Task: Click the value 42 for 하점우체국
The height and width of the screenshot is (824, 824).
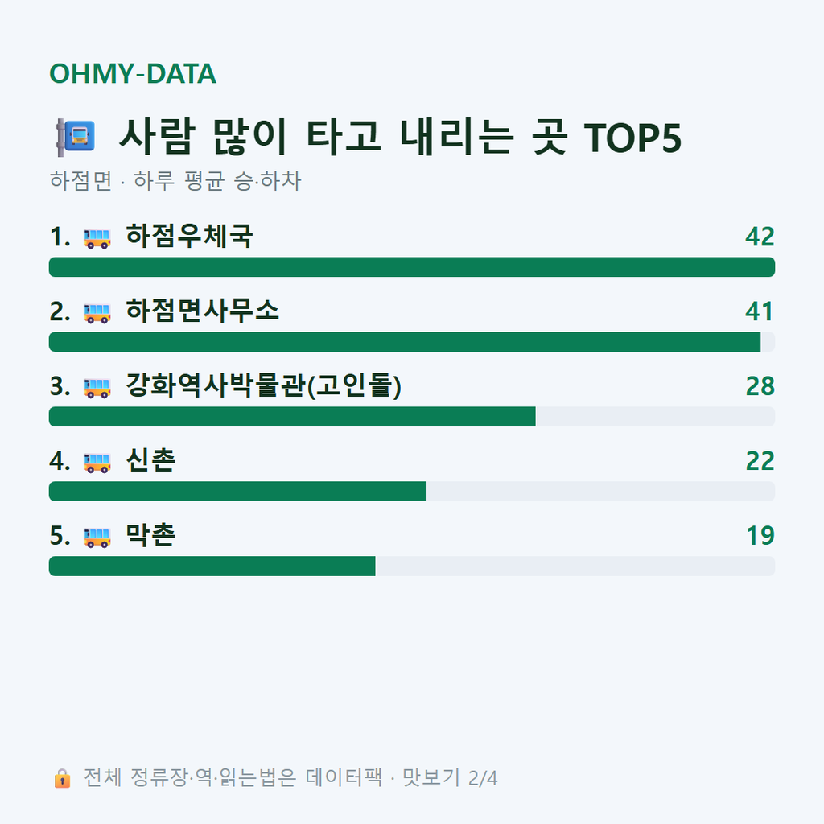Action: [760, 237]
